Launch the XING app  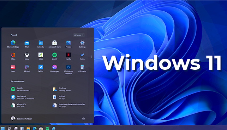click(41, 56)
